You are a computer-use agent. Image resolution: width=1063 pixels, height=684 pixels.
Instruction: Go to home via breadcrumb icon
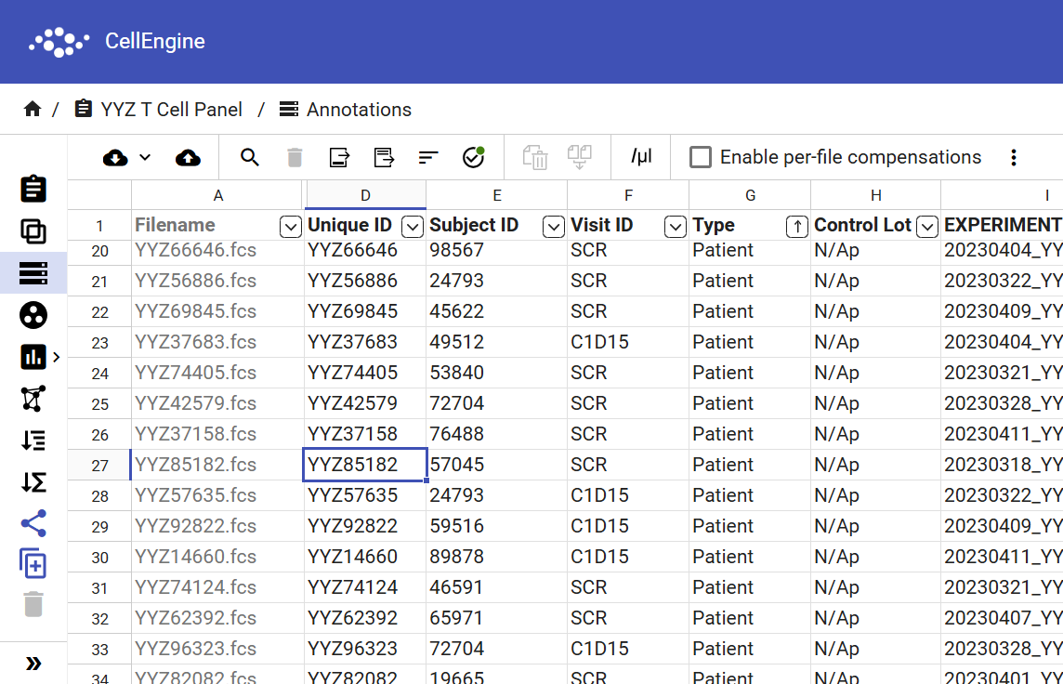point(32,109)
